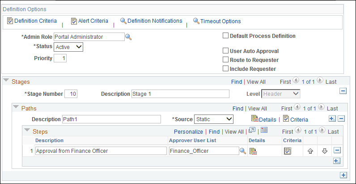356x184 pixels.
Task: Sort by Description column header
Action: click(49, 140)
